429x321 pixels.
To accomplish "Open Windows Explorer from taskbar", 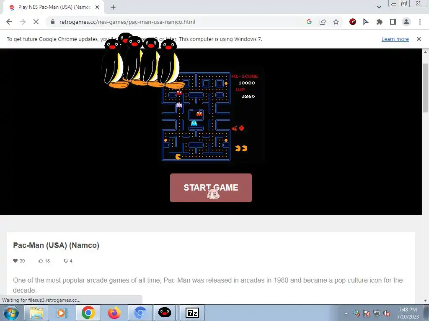I will click(x=36, y=313).
